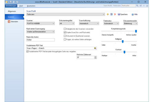Click the Helligkeit slider handle
152x102 pixels.
(x=123, y=42)
